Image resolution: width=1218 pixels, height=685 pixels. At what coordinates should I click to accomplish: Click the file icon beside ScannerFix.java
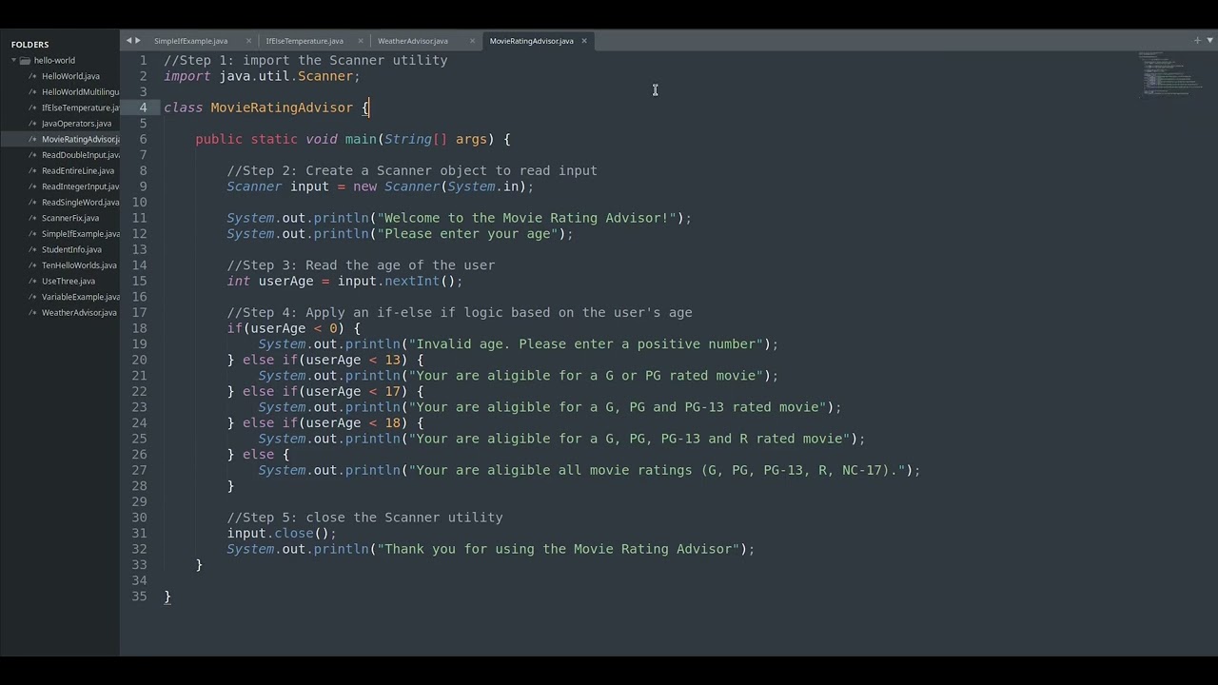click(32, 218)
